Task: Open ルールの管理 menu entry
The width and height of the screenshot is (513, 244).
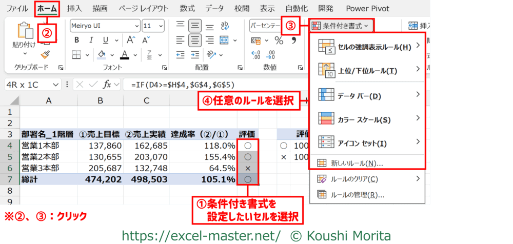Action: pyautogui.click(x=358, y=194)
